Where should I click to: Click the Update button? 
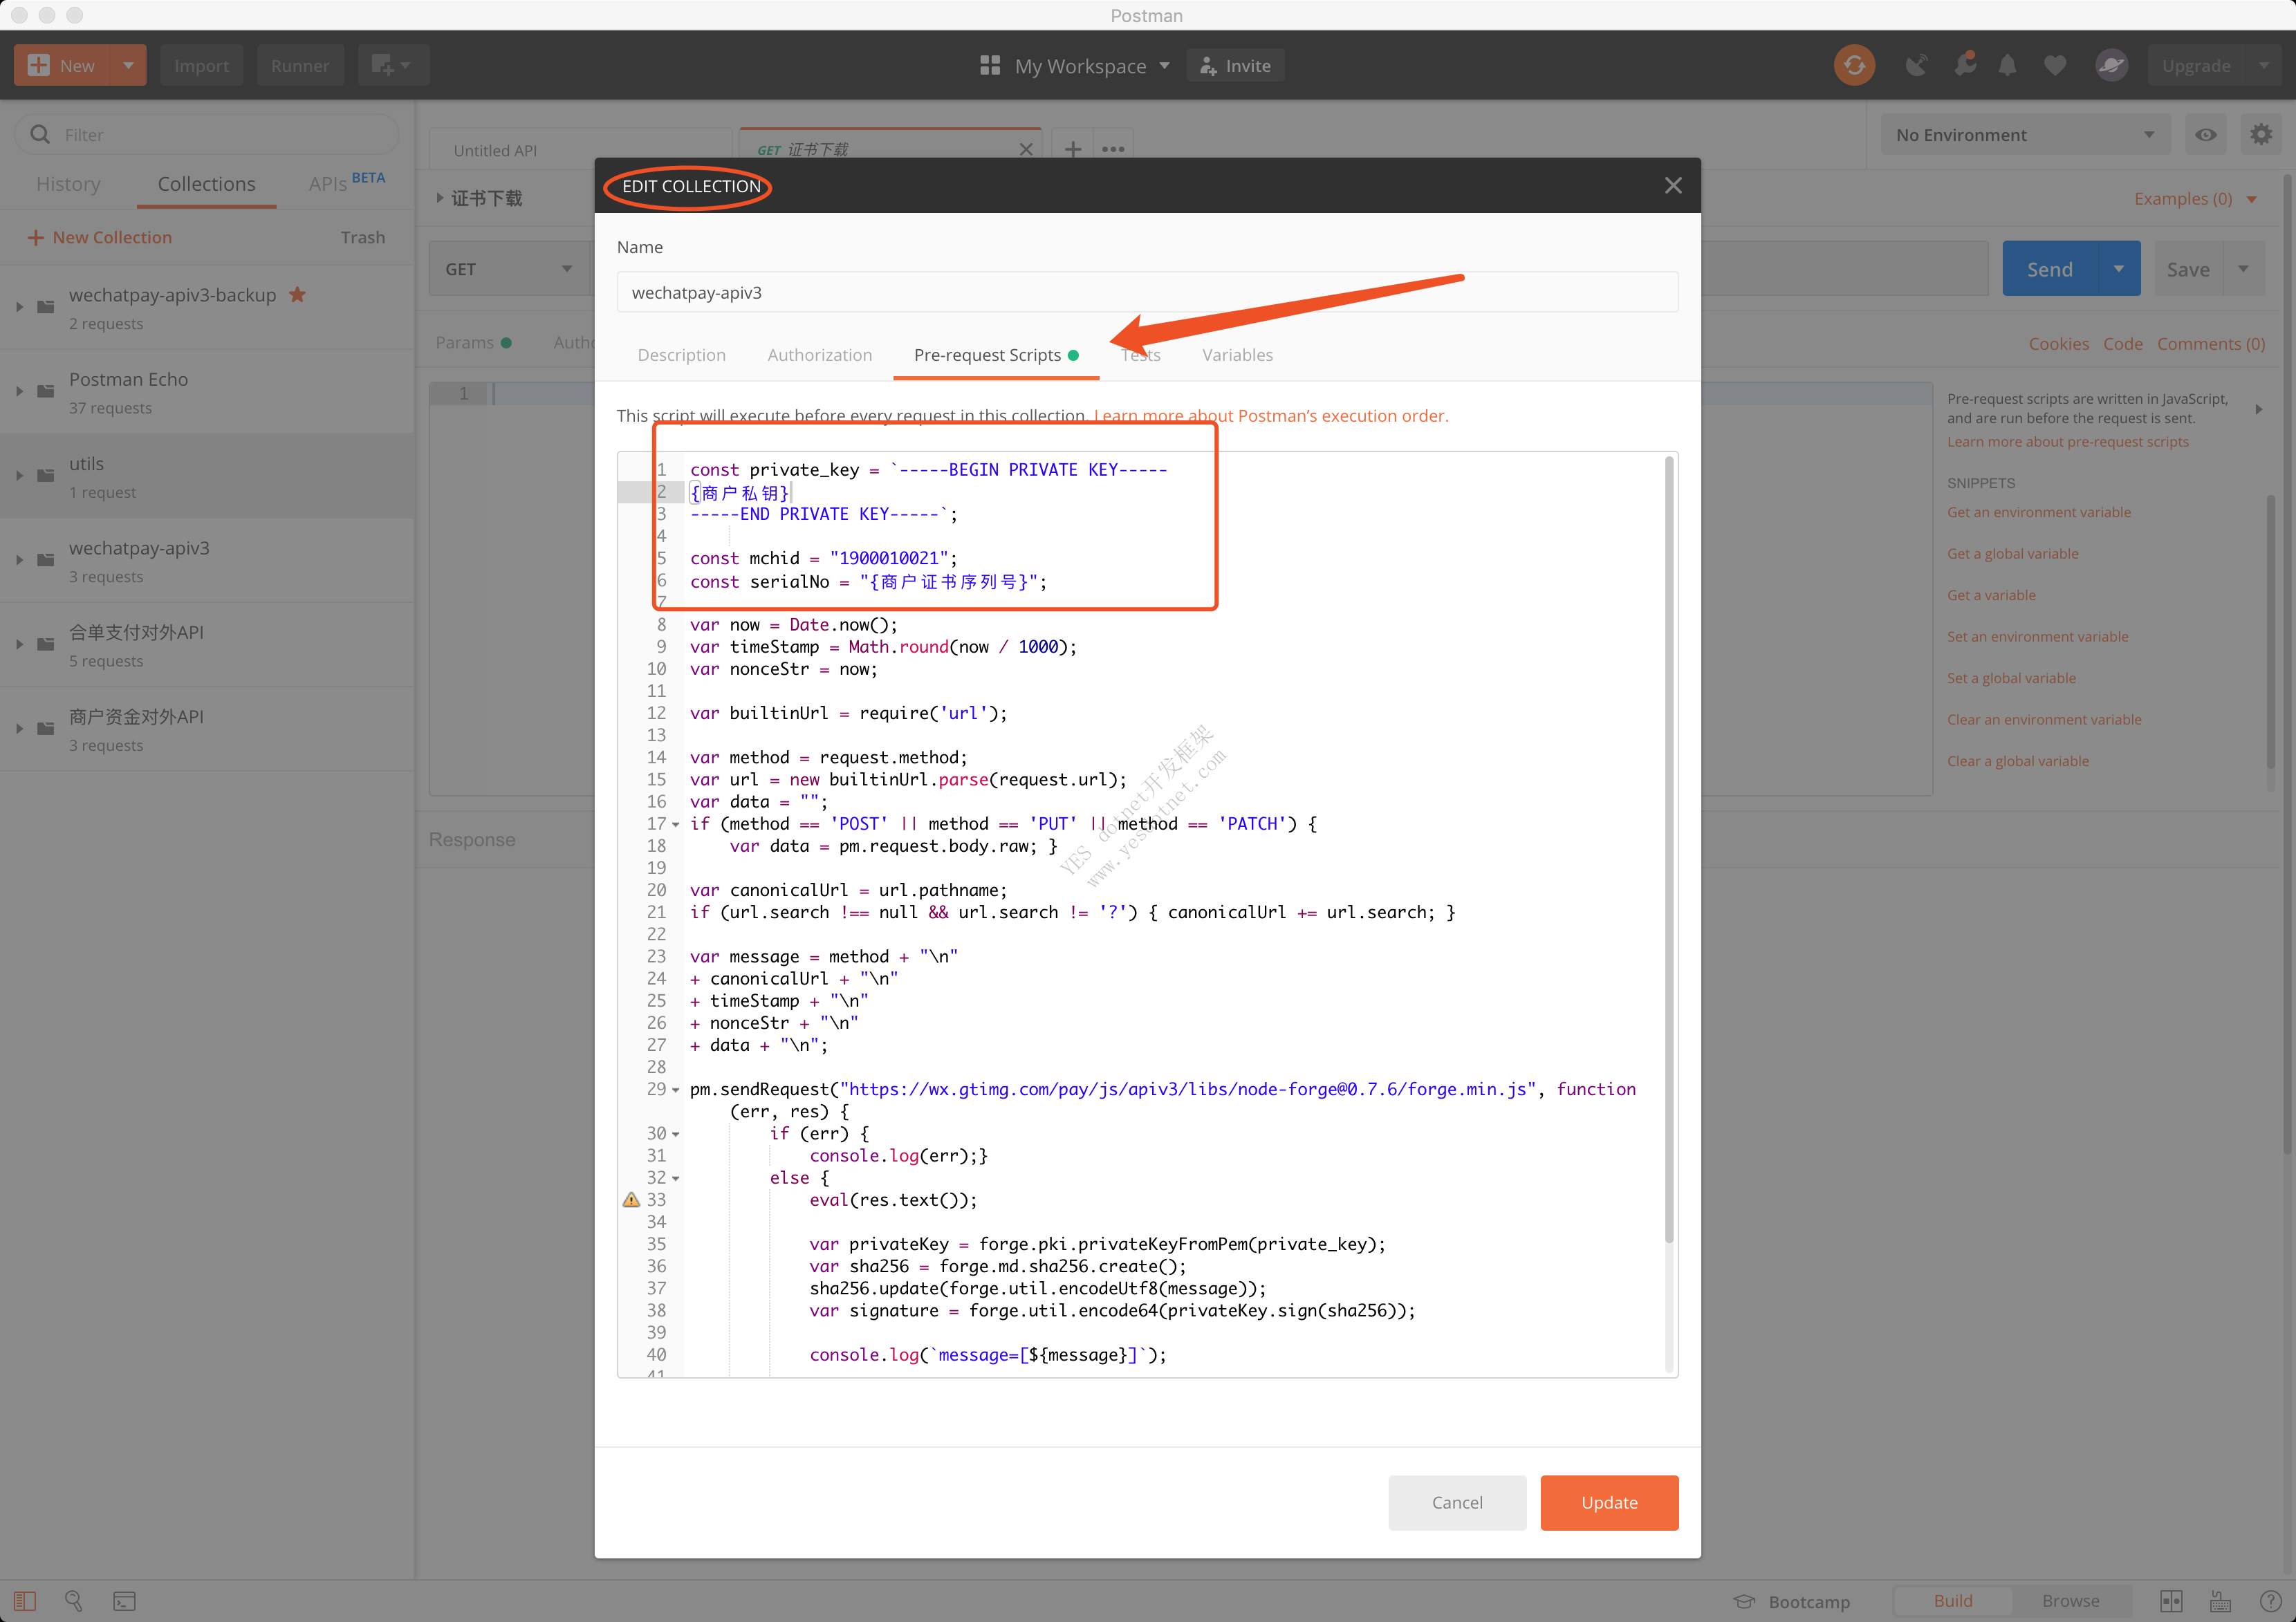(1609, 1502)
